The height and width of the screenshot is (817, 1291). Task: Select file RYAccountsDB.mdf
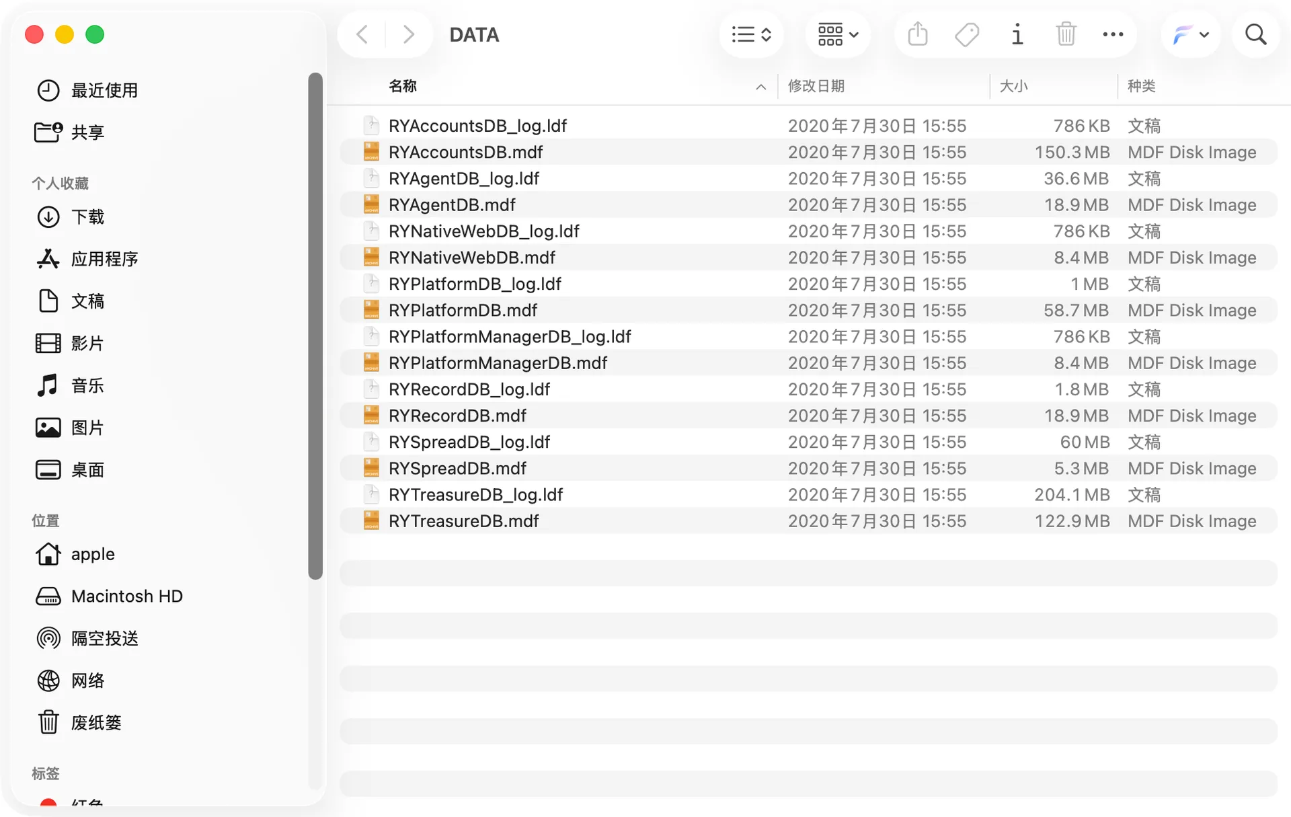click(x=808, y=152)
